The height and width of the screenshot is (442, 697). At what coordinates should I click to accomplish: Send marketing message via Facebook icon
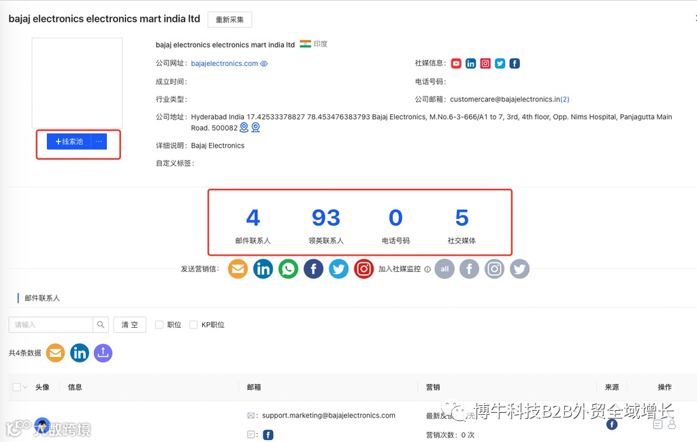pos(313,269)
